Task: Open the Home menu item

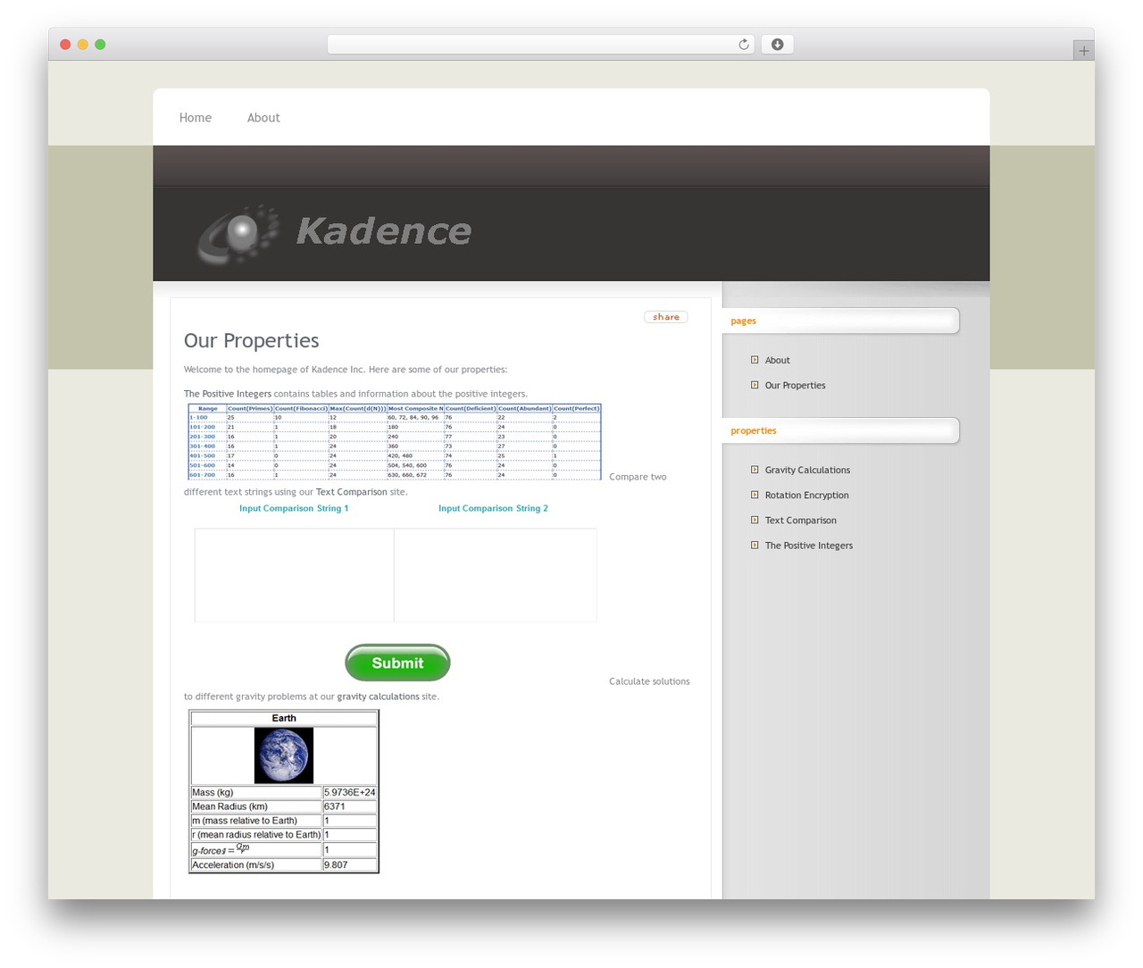Action: tap(196, 118)
